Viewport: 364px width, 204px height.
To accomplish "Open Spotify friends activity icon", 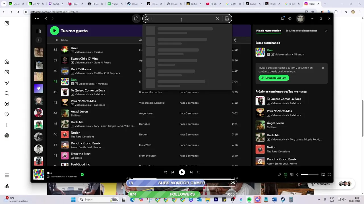I will (x=290, y=19).
